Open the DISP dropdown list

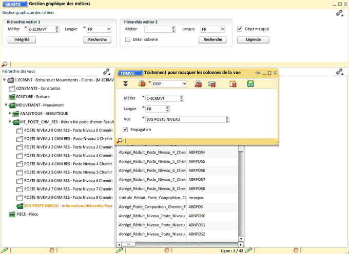(x=183, y=83)
